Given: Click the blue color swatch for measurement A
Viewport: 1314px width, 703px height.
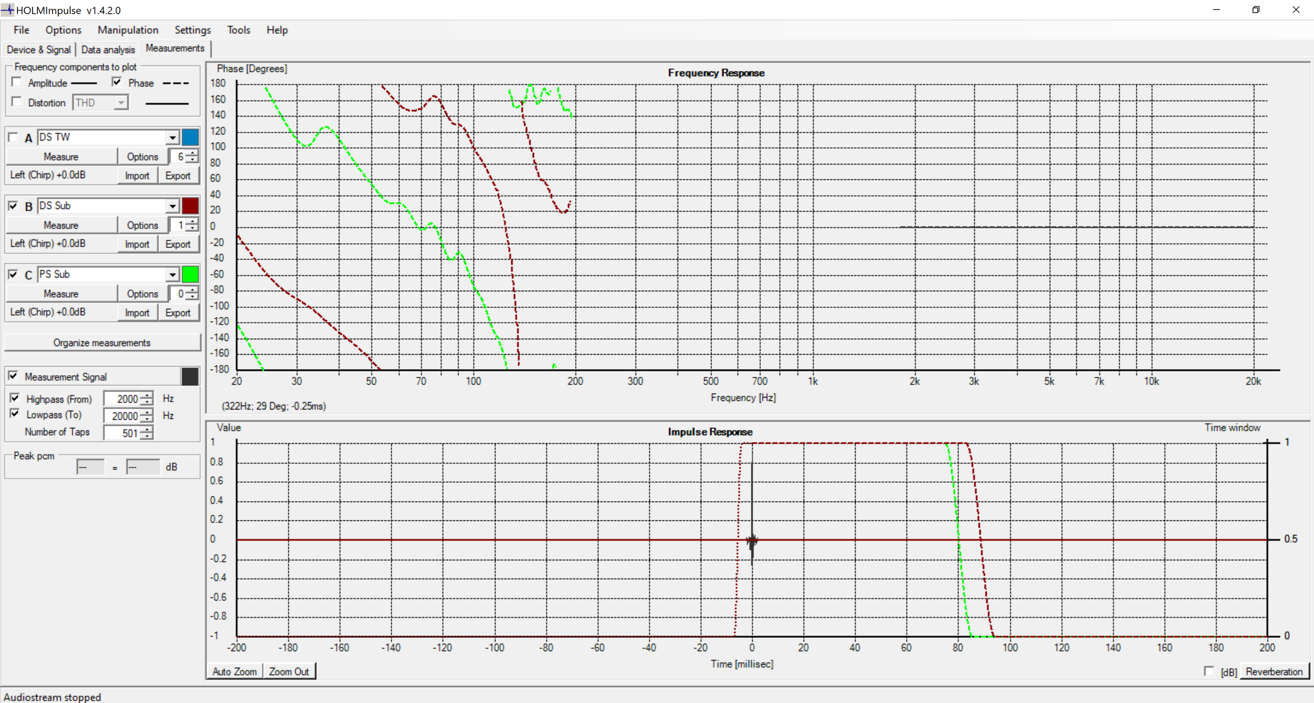Looking at the screenshot, I should click(190, 138).
